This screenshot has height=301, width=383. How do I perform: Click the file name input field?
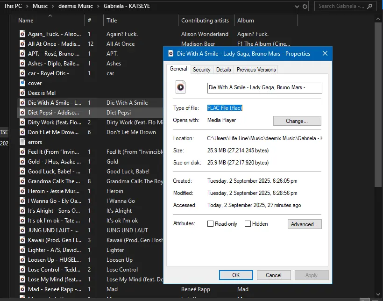264,88
